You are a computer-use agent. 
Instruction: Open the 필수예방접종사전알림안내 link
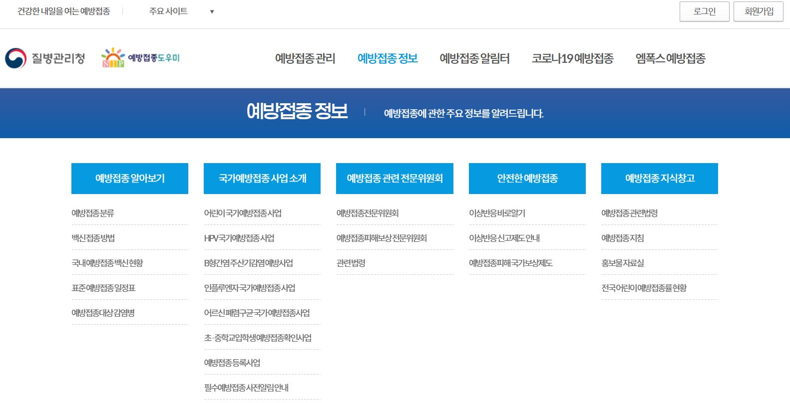(x=246, y=388)
